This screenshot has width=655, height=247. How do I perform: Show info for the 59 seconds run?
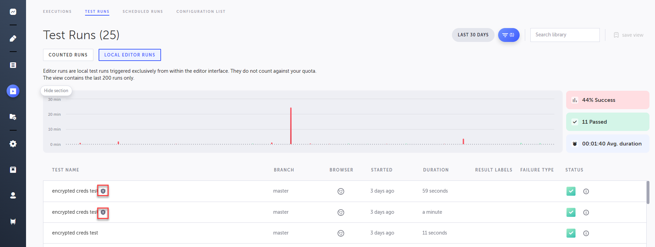pyautogui.click(x=586, y=191)
